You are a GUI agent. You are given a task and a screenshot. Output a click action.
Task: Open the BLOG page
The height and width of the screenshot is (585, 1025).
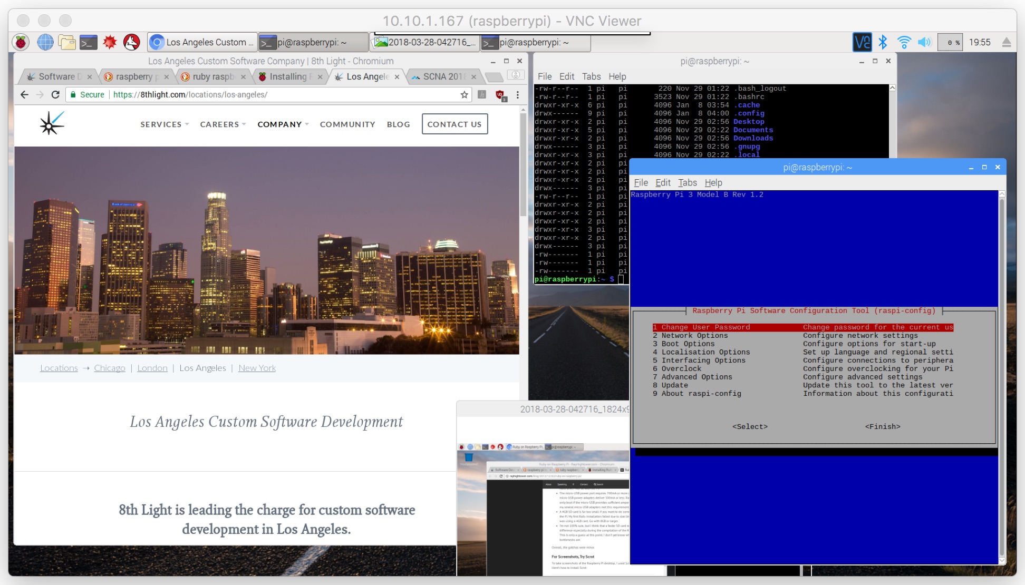point(398,124)
